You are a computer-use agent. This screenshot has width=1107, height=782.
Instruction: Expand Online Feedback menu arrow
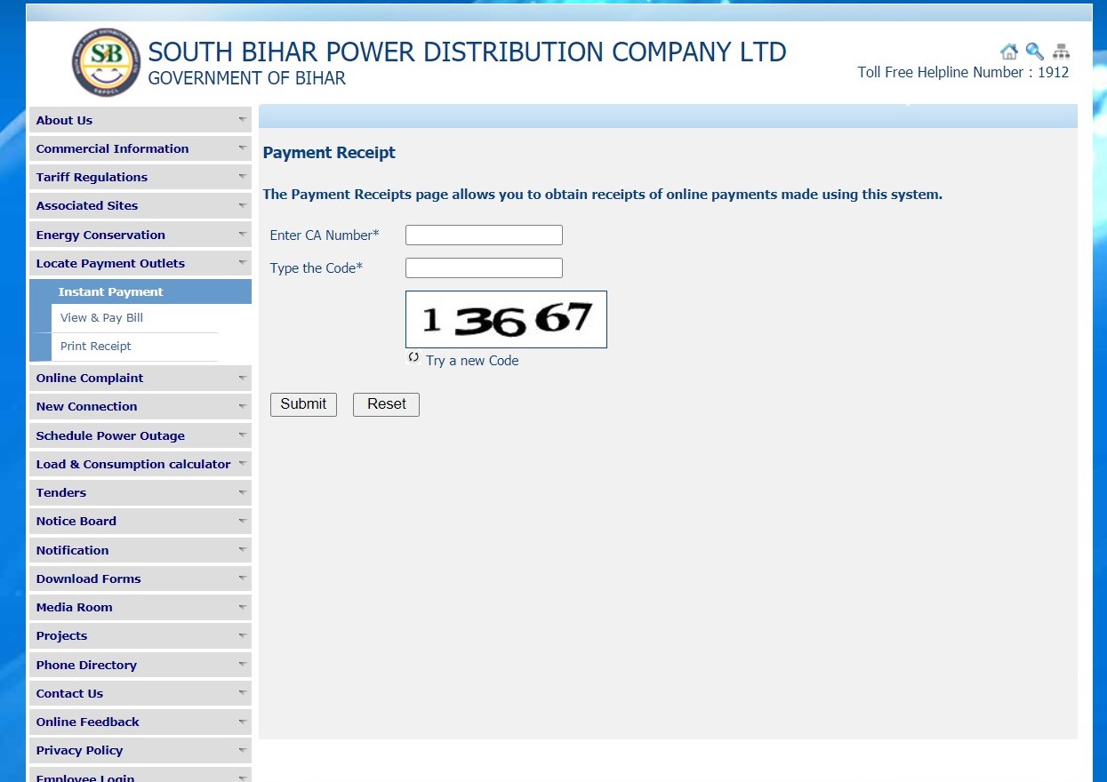(242, 721)
